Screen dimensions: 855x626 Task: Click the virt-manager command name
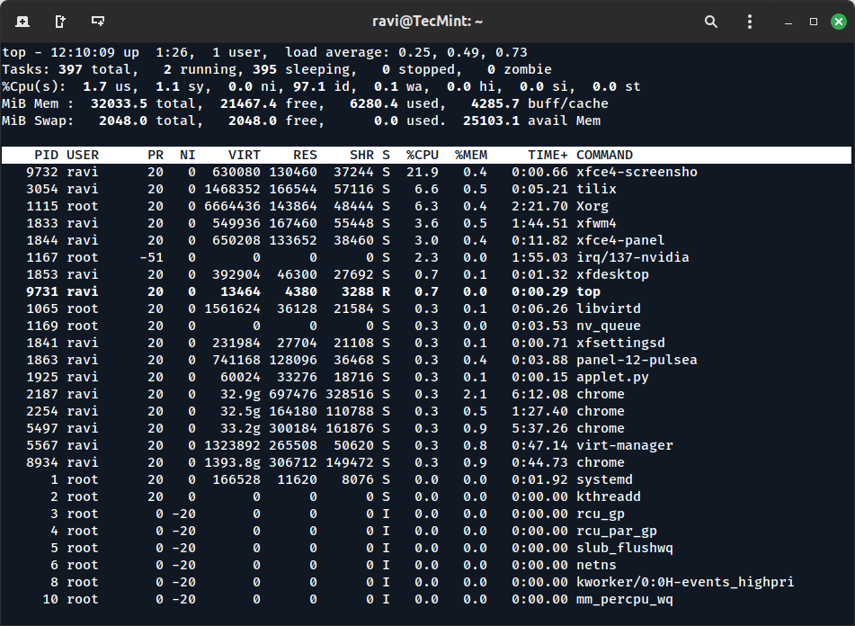pyautogui.click(x=624, y=445)
